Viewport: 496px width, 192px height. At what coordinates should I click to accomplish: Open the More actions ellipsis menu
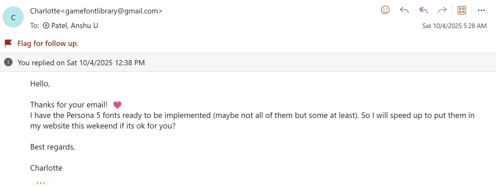click(x=481, y=10)
